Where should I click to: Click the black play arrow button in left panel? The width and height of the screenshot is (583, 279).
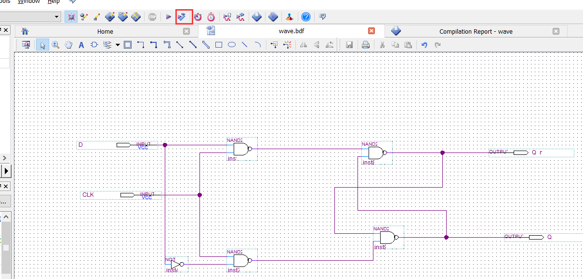click(7, 171)
